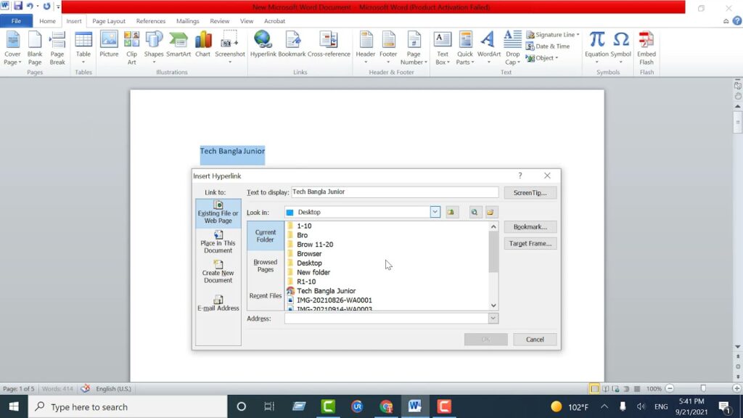Show hidden system tray icons
This screenshot has height=418, width=743.
point(604,406)
